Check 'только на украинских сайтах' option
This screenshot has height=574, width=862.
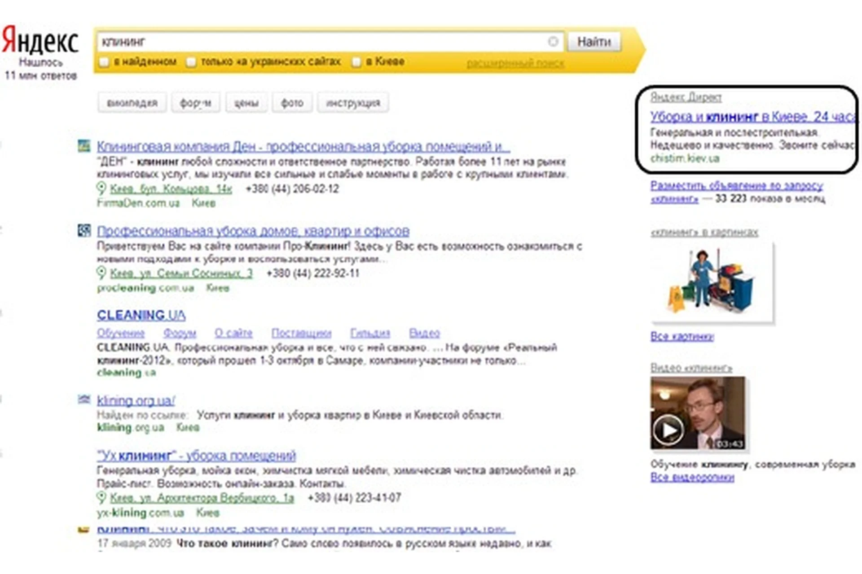point(191,62)
